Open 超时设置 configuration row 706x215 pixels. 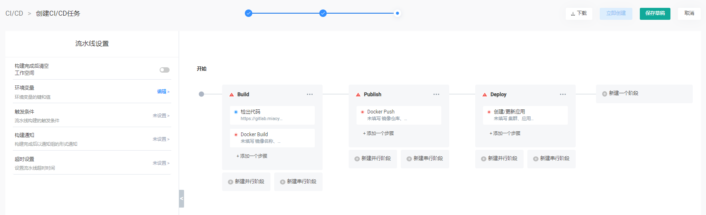(161, 163)
